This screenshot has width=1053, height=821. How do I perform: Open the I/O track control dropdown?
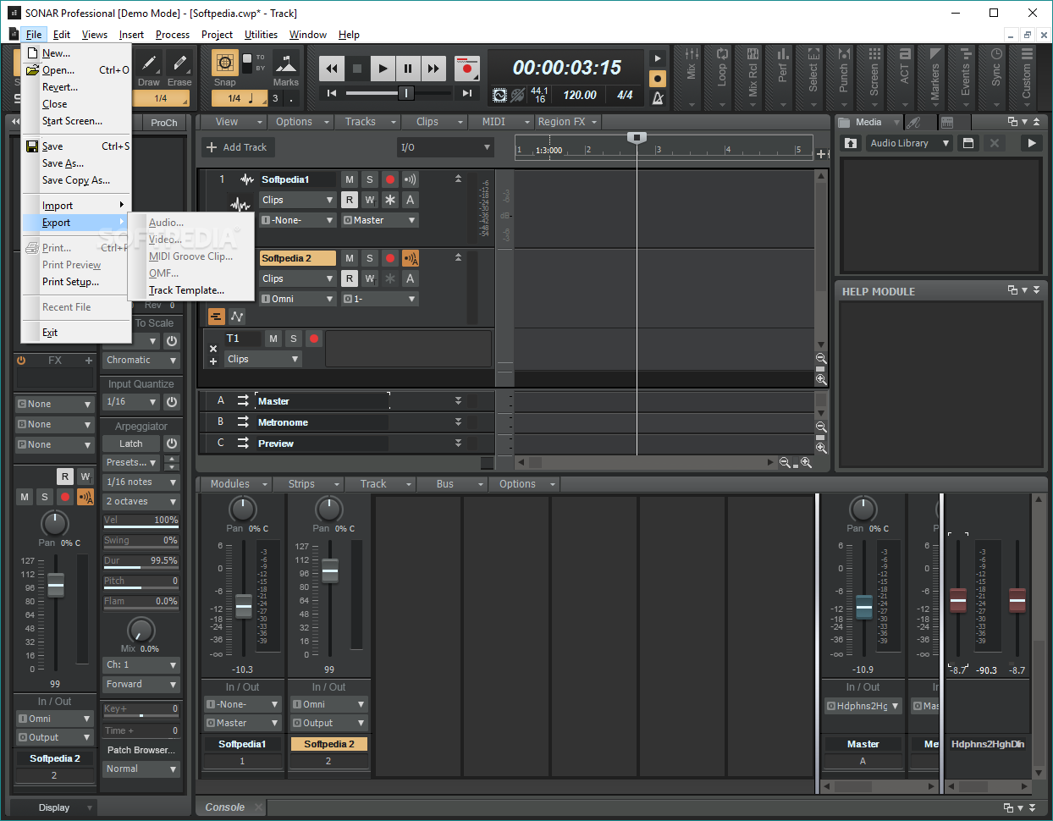[445, 147]
